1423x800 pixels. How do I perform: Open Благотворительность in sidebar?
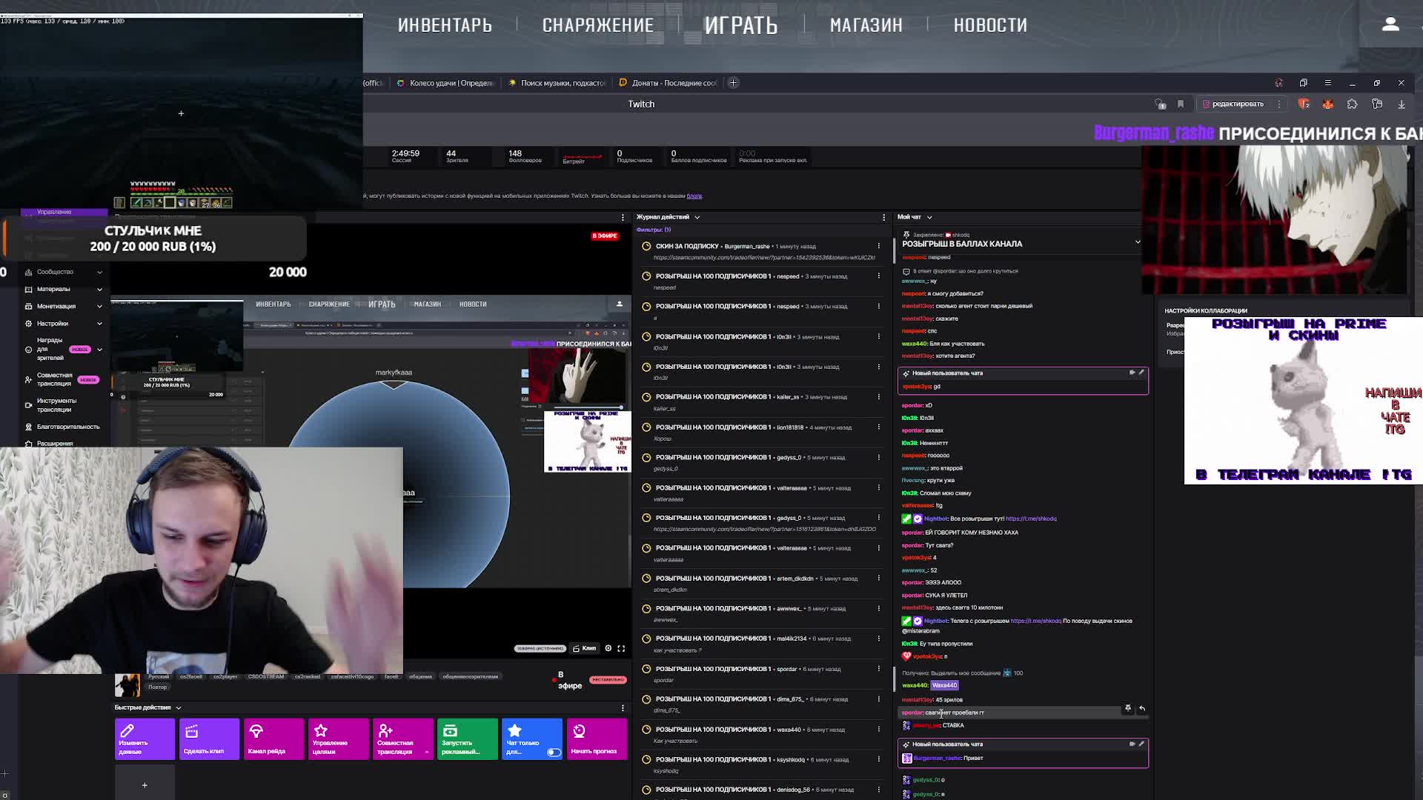click(63, 427)
